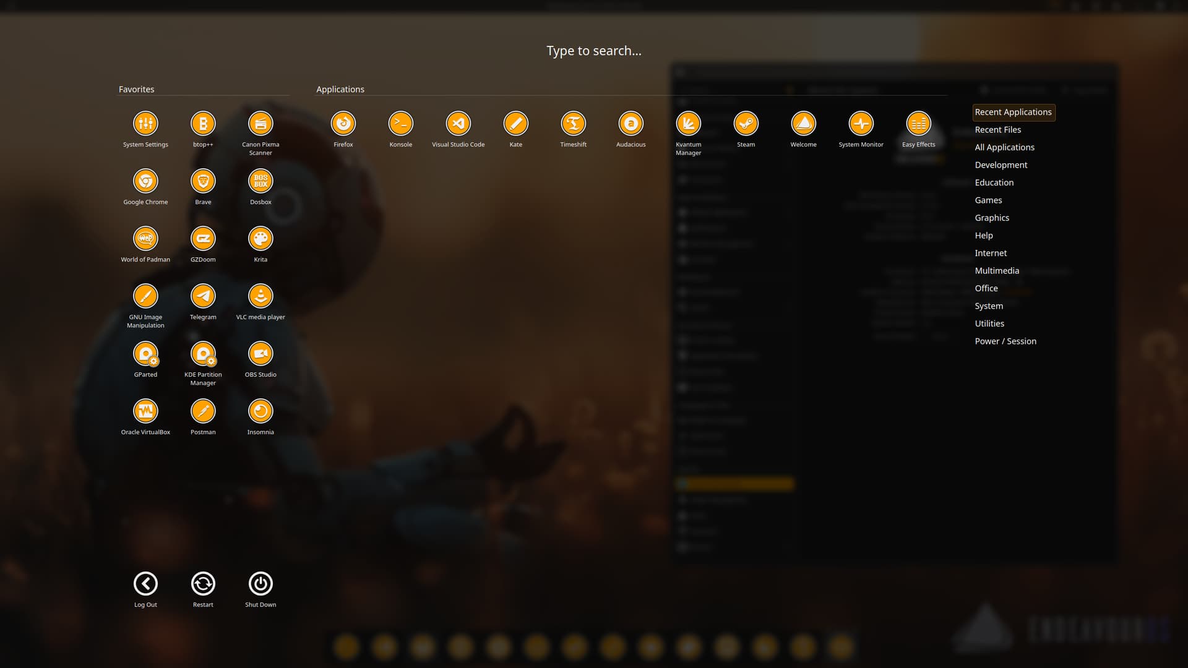This screenshot has width=1188, height=668.
Task: Launch Kvantum Manager
Action: point(688,124)
